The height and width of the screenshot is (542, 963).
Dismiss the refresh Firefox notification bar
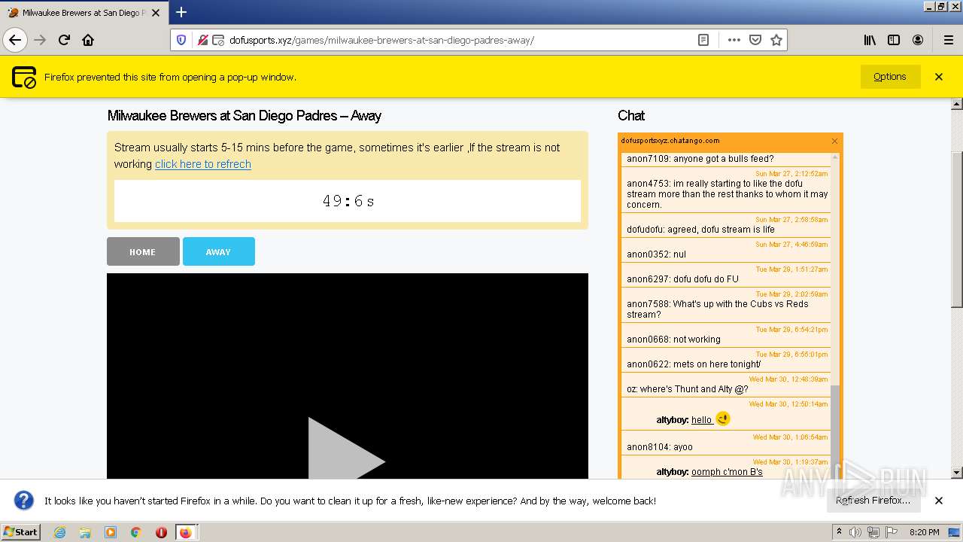click(939, 501)
